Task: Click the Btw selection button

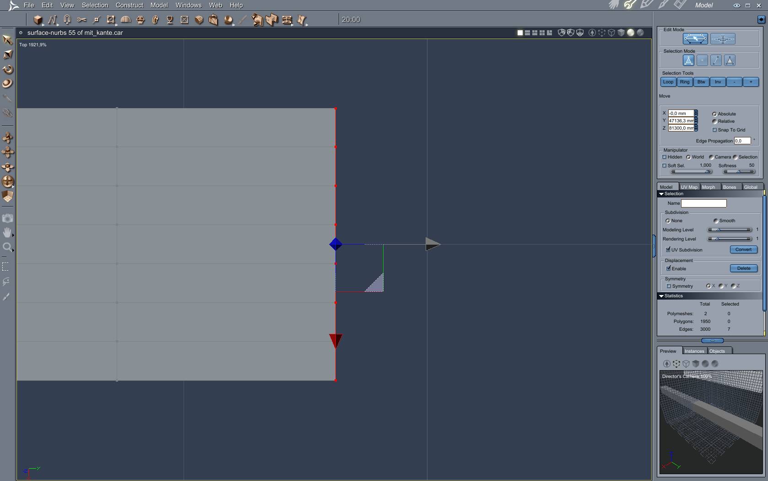Action: (x=701, y=82)
